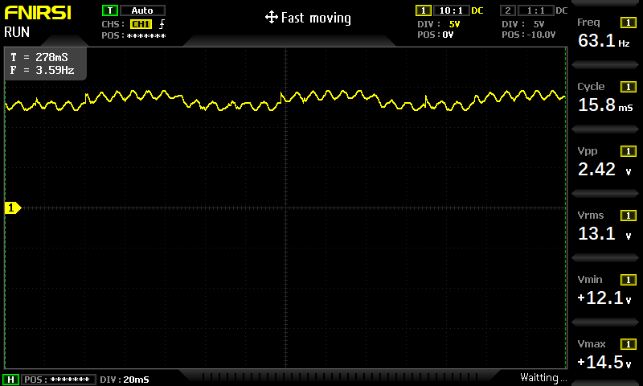
Task: Select the green H horizontal badge
Action: [11, 380]
